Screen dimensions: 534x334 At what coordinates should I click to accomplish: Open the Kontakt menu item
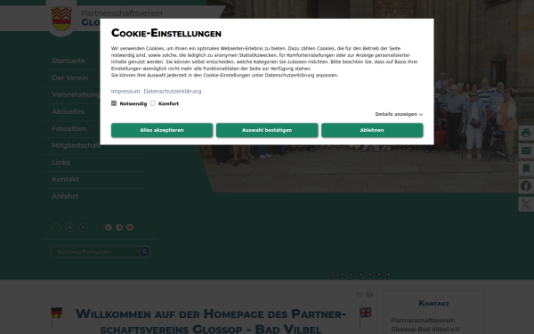65,179
